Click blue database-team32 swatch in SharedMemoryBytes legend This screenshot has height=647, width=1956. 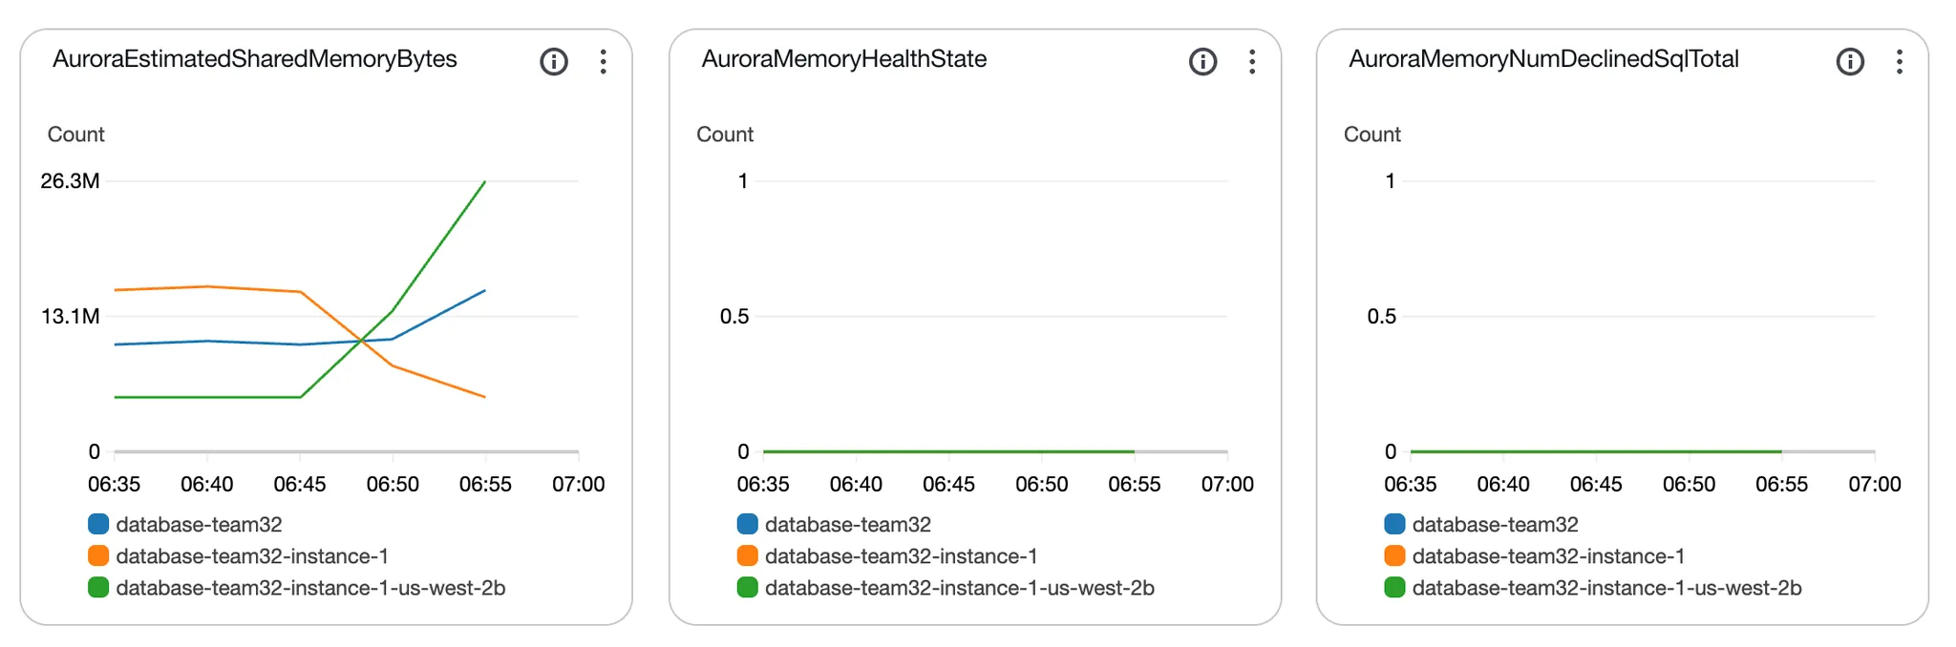coord(98,524)
